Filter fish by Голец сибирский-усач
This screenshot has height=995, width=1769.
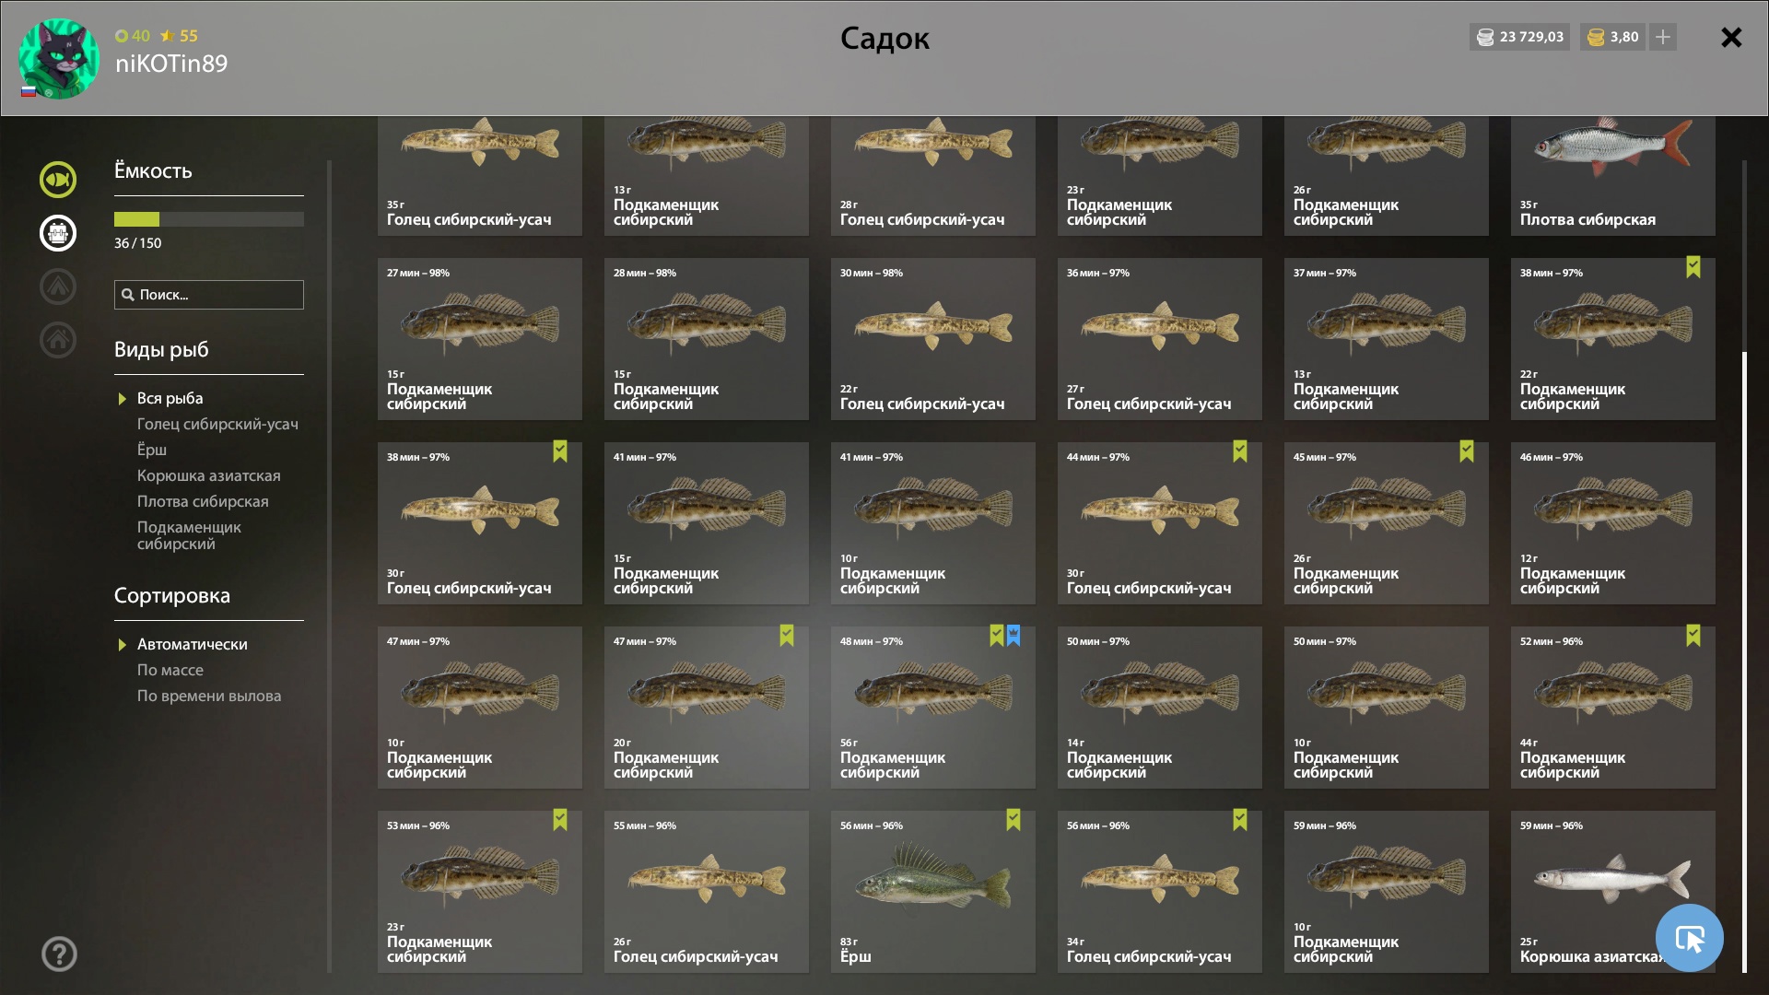click(217, 424)
